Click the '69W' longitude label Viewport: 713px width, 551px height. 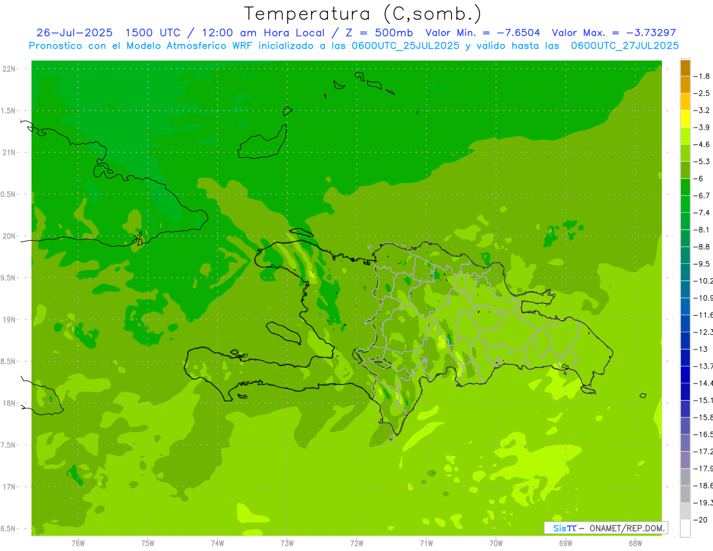pyautogui.click(x=566, y=543)
